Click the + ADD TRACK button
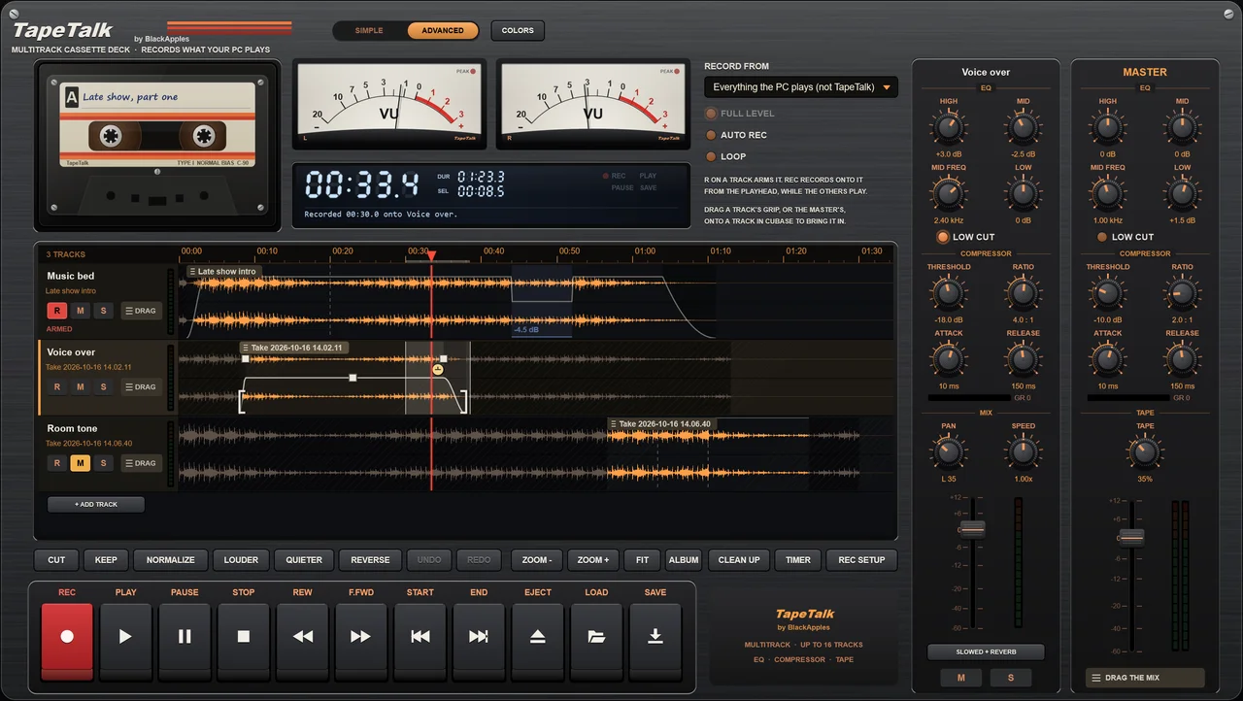Viewport: 1243px width, 701px height. [x=96, y=505]
